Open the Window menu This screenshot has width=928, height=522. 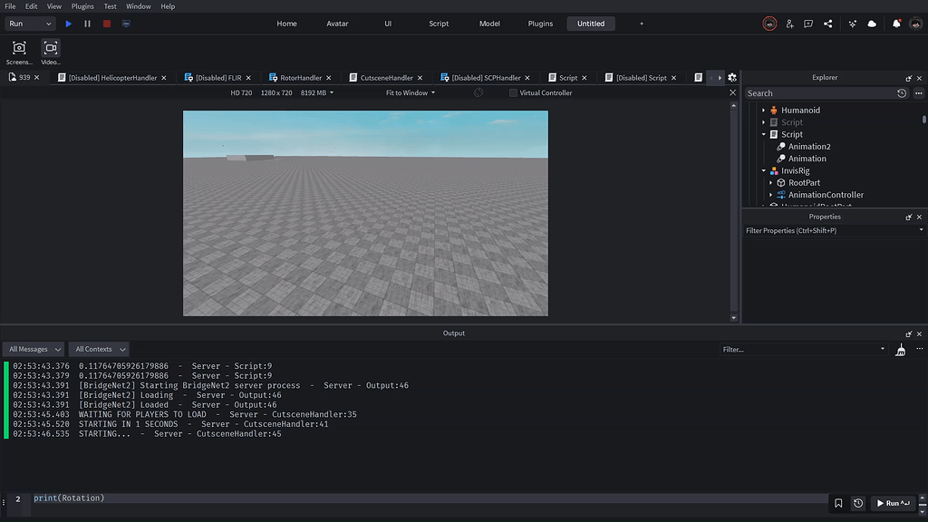[x=138, y=6]
